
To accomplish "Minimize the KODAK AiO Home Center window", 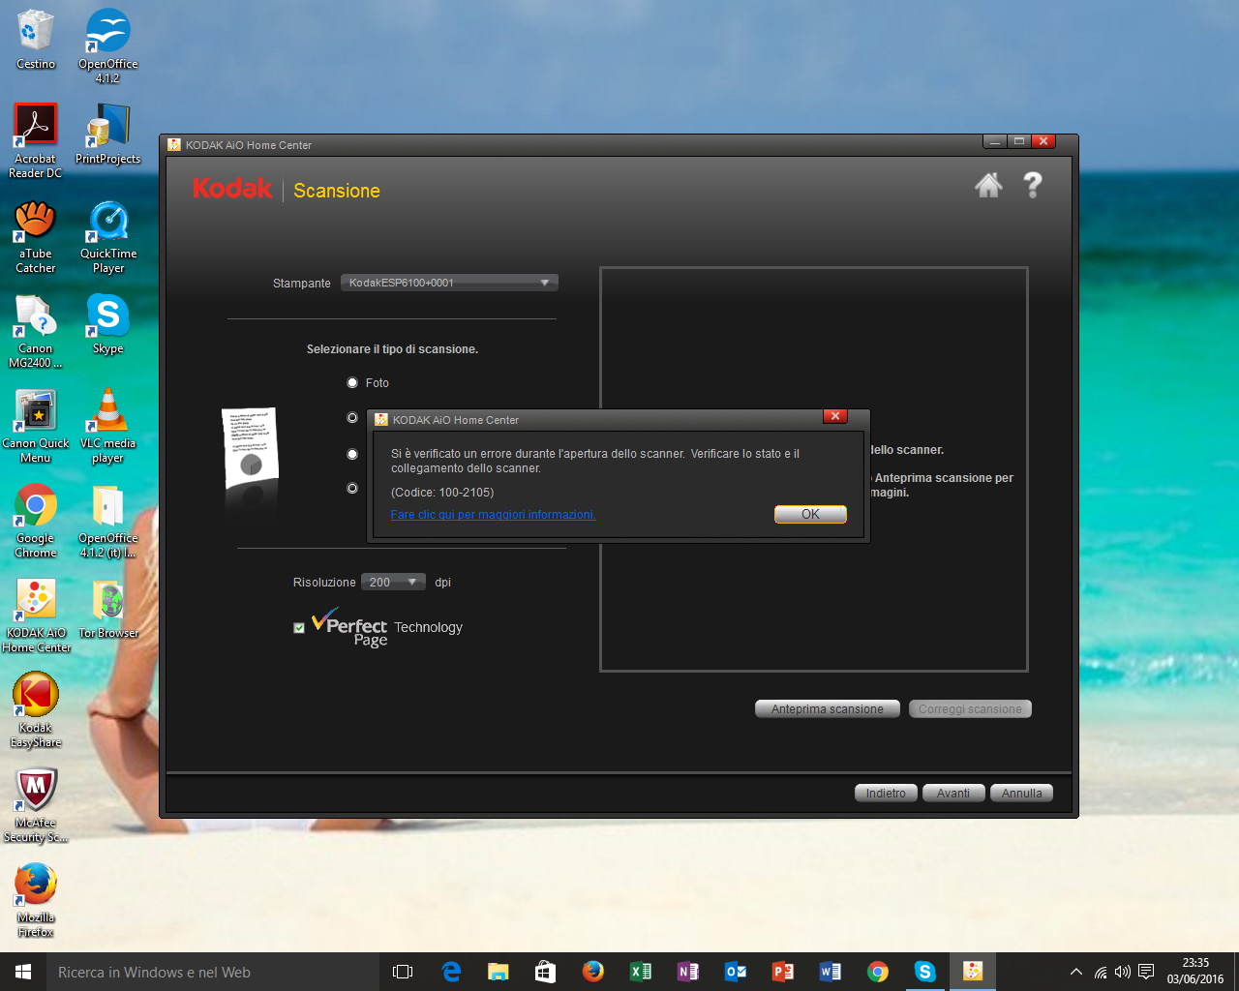I will [995, 141].
